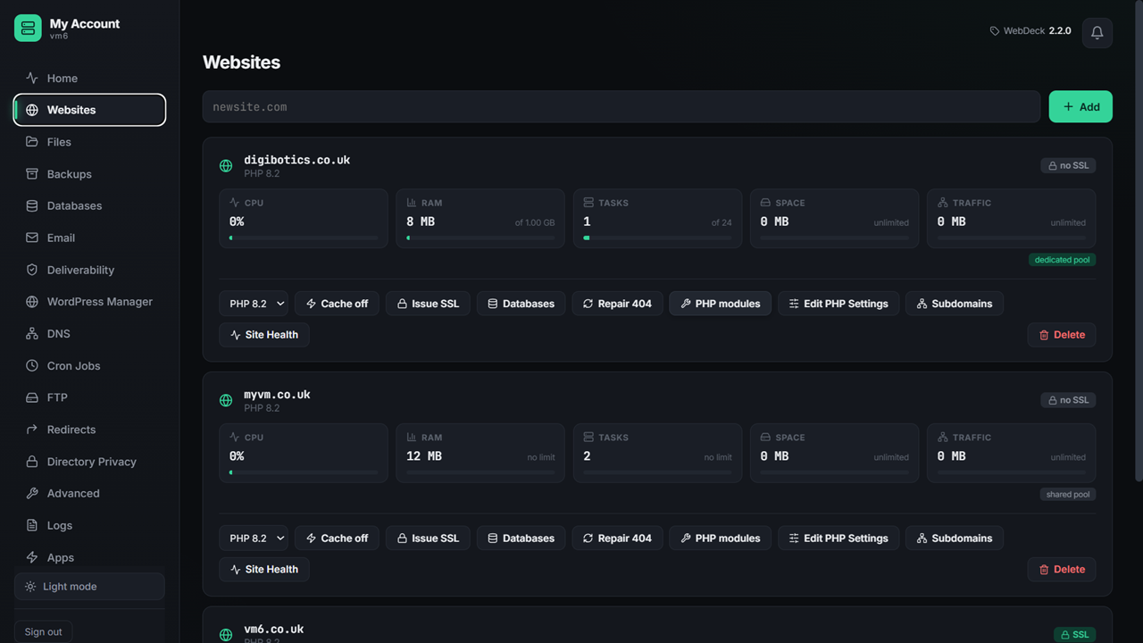Toggle Cache off for digibotics.co.uk

[x=337, y=304]
